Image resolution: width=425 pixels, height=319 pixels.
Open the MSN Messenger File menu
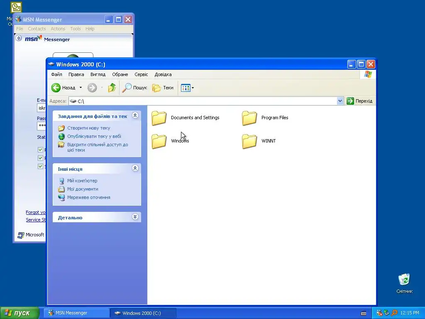pos(20,29)
